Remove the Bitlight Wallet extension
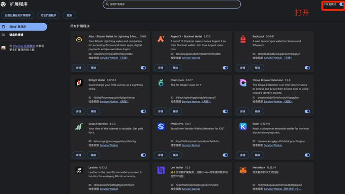This screenshot has height=194, width=345. [93, 111]
